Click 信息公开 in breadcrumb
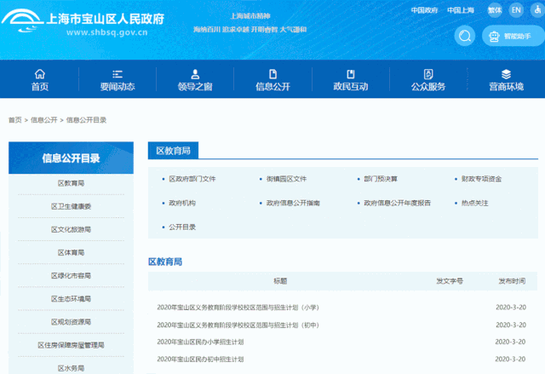Image resolution: width=545 pixels, height=374 pixels. (x=43, y=120)
